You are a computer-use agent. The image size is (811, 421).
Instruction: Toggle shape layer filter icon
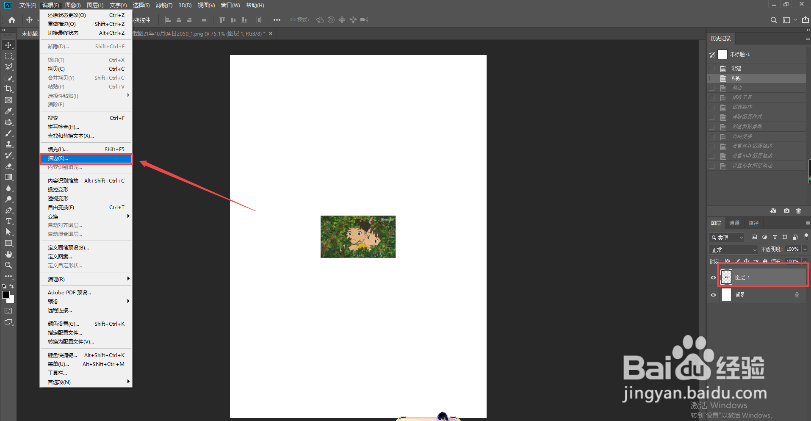click(785, 237)
